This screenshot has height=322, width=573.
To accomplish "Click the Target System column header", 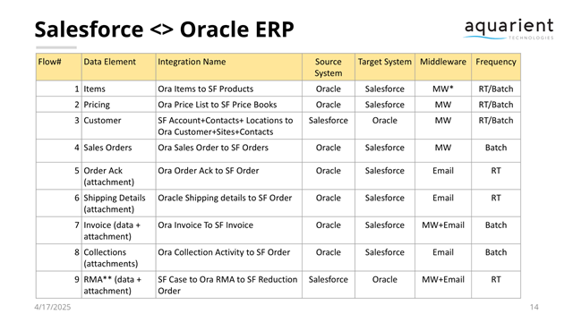I will pos(385,67).
